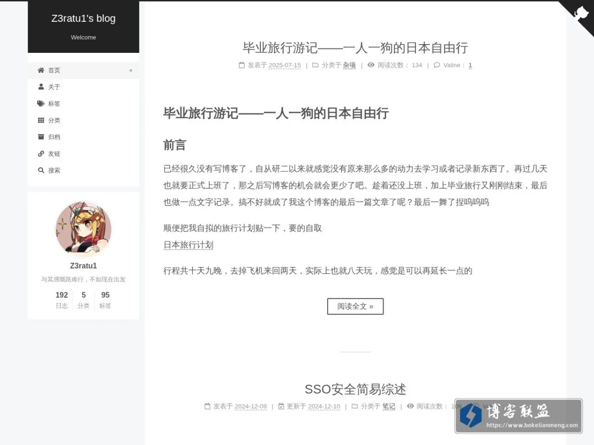Screen dimensions: 594x445
Task: Click the Welcome subtitle text
Action: click(x=83, y=38)
